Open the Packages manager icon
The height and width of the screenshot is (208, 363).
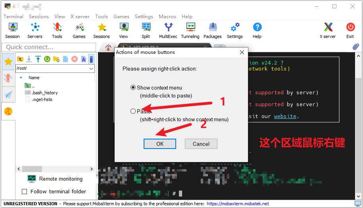(213, 30)
